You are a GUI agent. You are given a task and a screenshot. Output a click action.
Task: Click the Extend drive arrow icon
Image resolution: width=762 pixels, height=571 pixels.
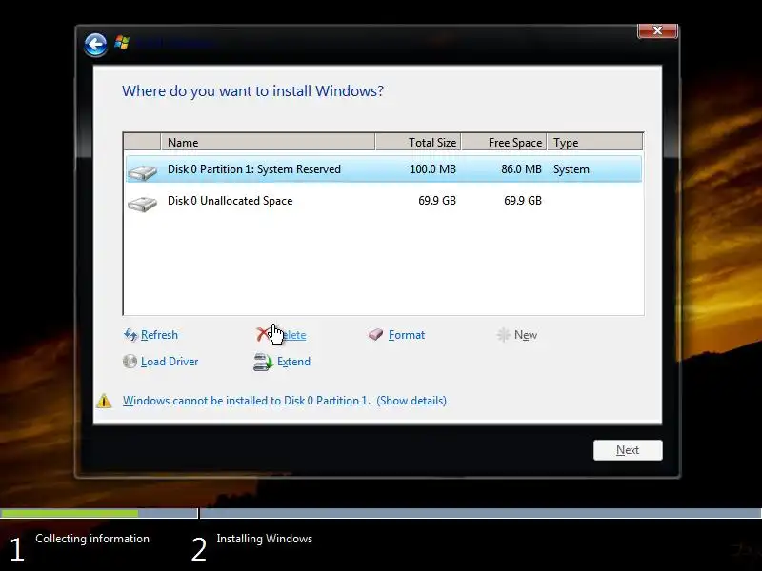(x=263, y=363)
